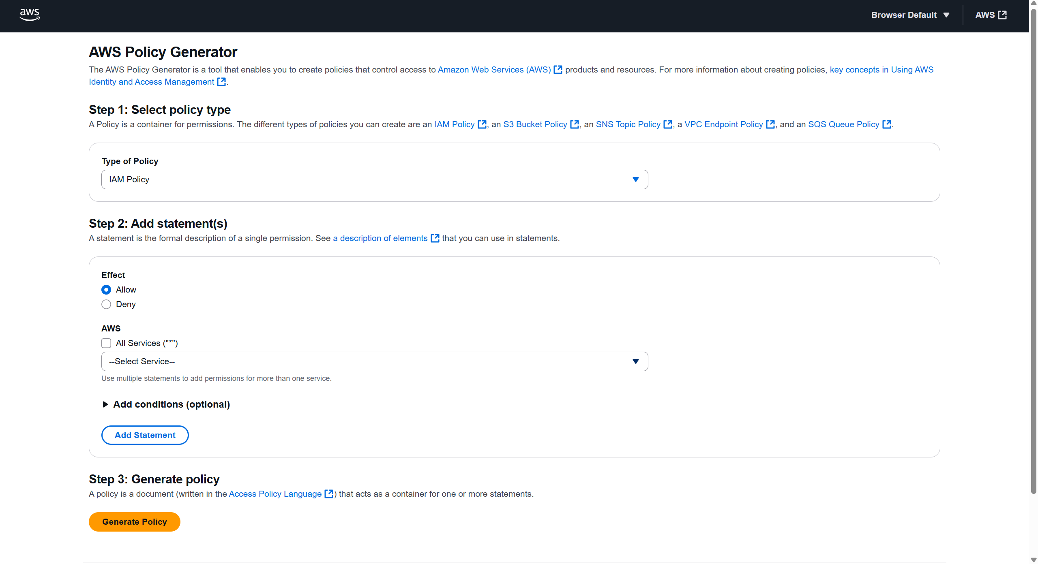The width and height of the screenshot is (1038, 564).
Task: Click the page's vertical scrollbar thumb
Action: (x=1033, y=251)
